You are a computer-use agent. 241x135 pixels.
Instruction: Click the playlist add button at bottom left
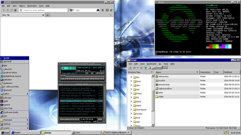click(x=62, y=120)
